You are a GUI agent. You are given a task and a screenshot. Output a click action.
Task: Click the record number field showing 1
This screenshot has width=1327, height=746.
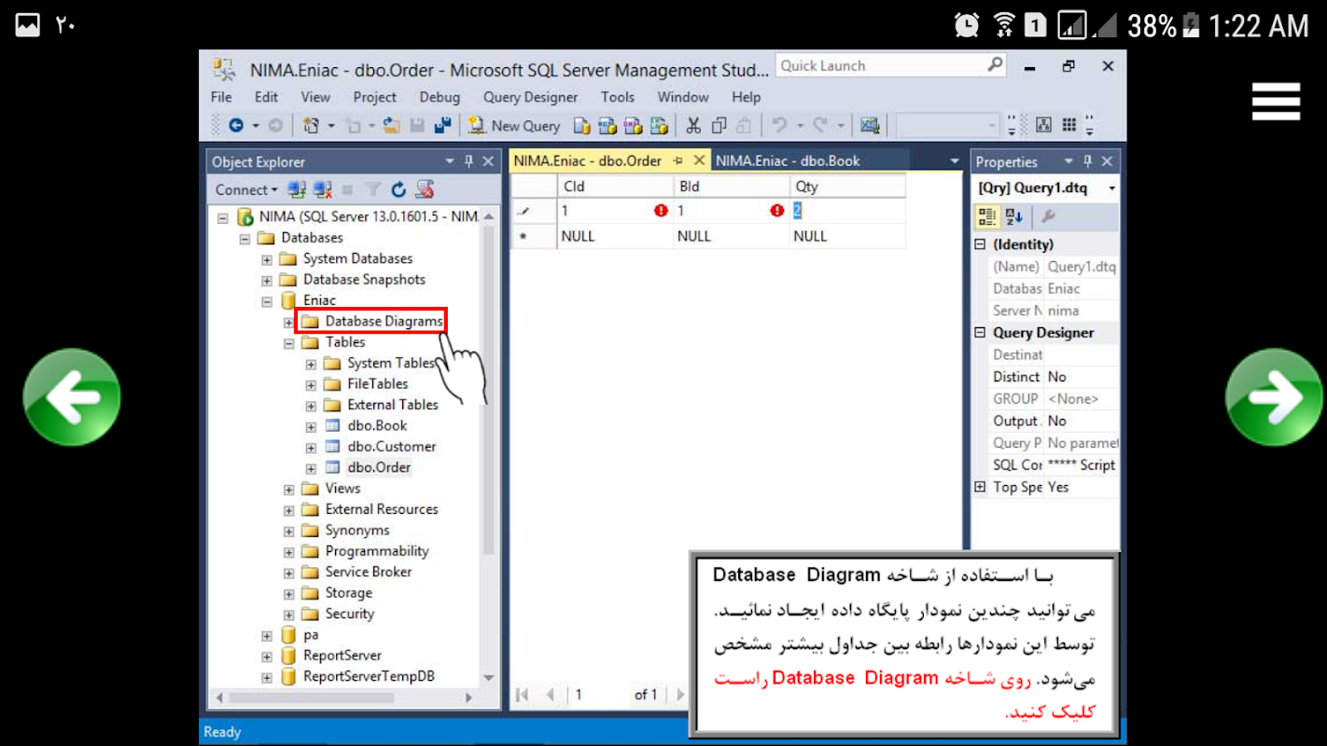598,695
